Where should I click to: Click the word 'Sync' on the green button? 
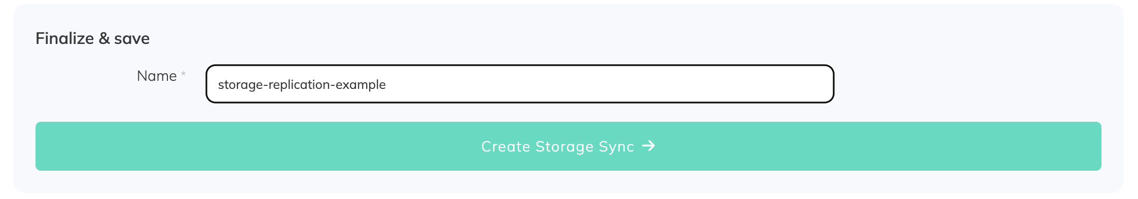coord(616,146)
